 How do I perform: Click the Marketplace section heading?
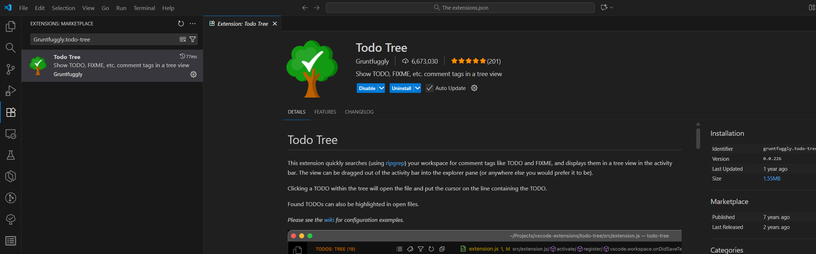[730, 201]
